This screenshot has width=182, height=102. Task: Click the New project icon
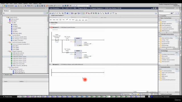tap(2, 6)
